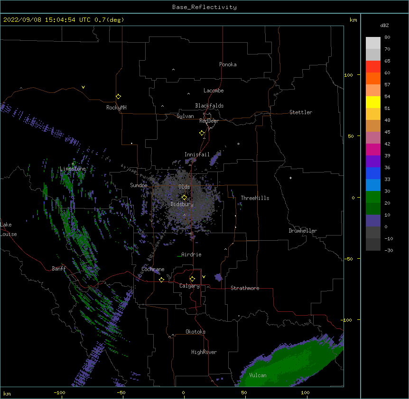Image resolution: width=409 pixels, height=399 pixels.
Task: Click the Base_Reflectivity title
Action: 204,7
